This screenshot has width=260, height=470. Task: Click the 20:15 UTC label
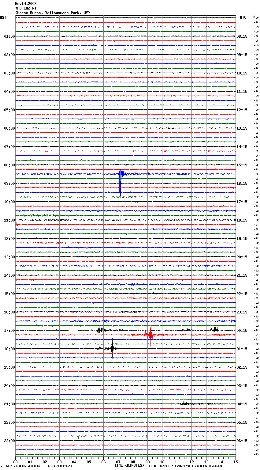coord(242,257)
